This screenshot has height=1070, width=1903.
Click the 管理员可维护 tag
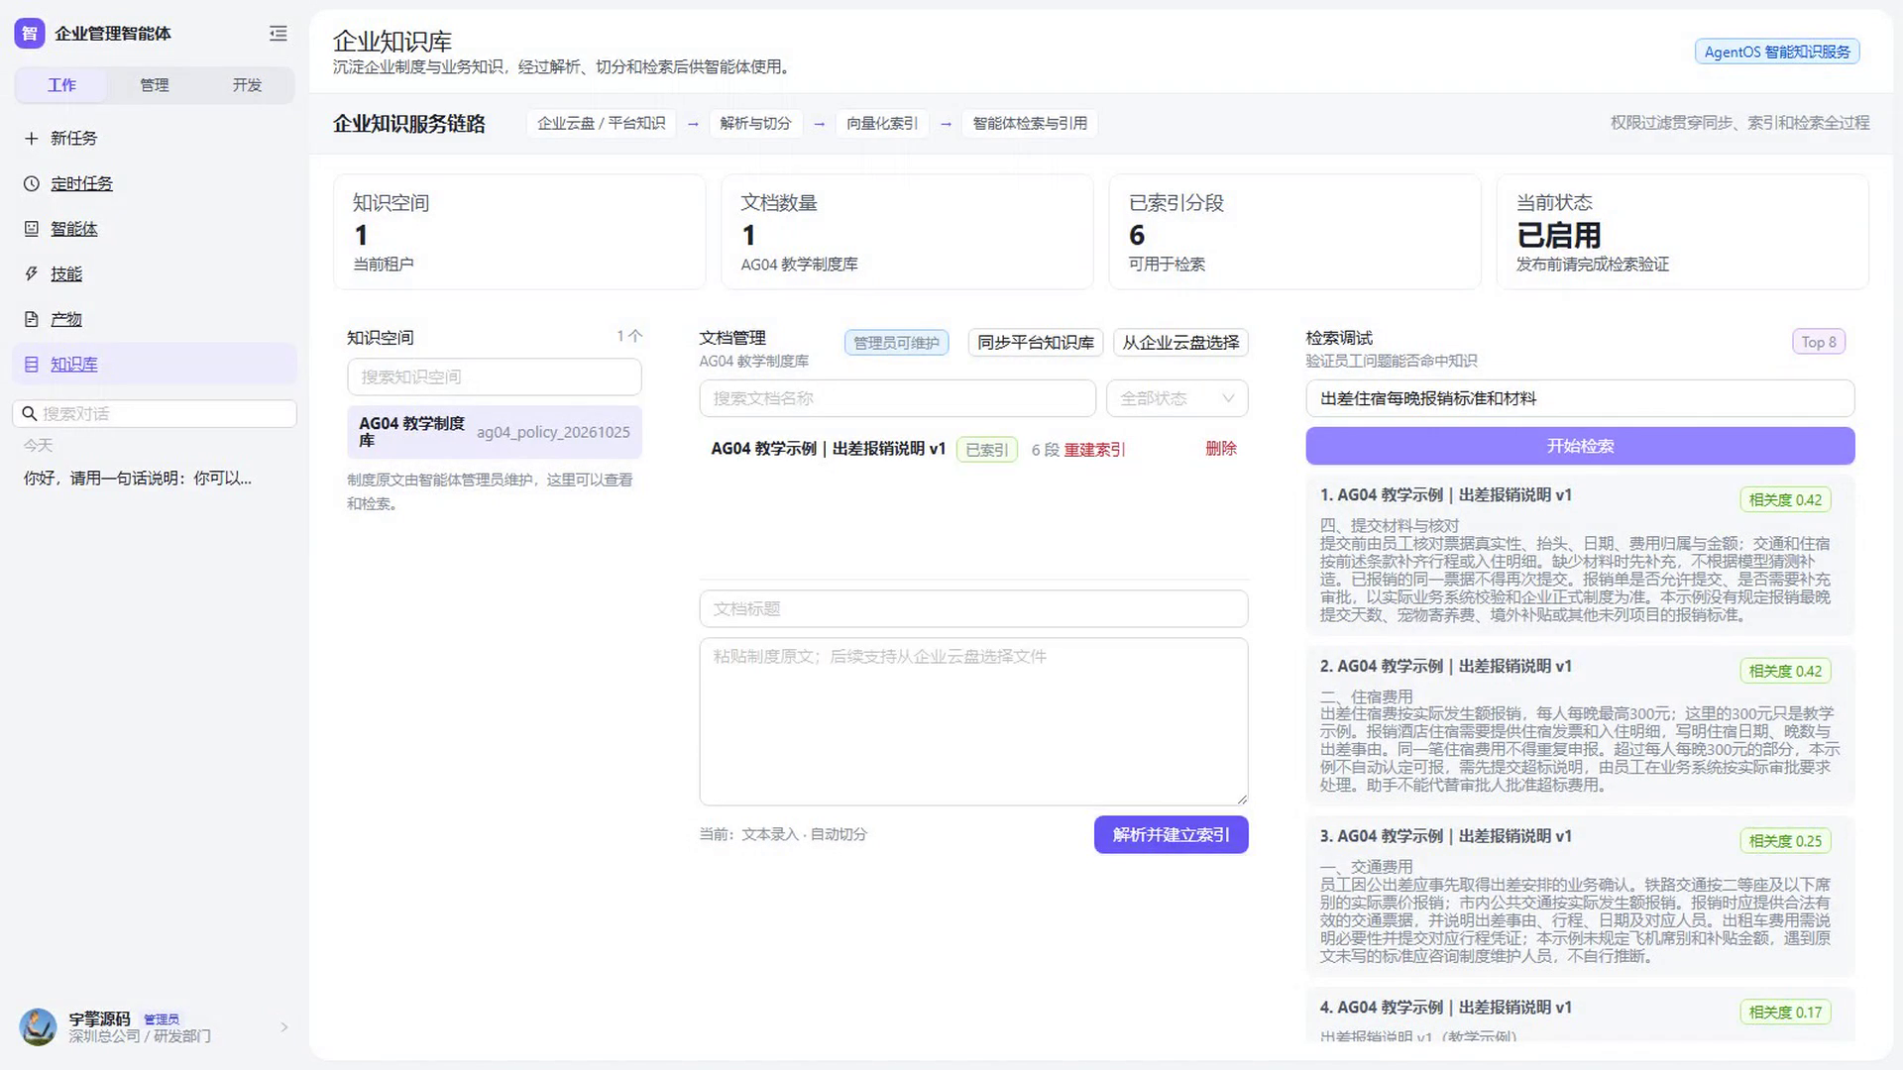[x=896, y=343]
